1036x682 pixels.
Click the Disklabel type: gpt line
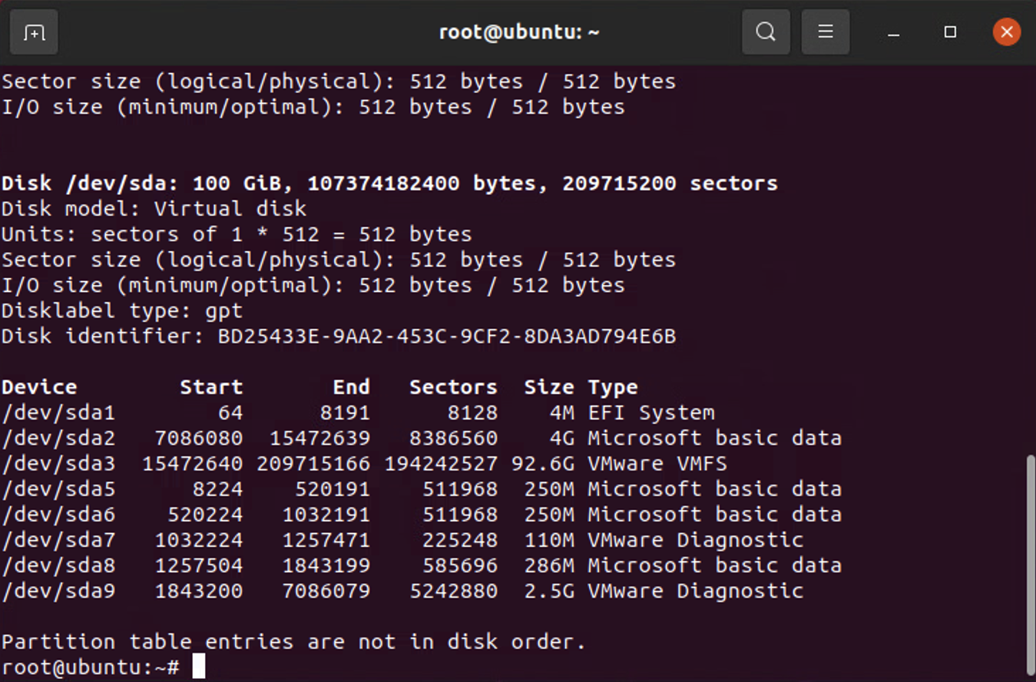pos(122,311)
